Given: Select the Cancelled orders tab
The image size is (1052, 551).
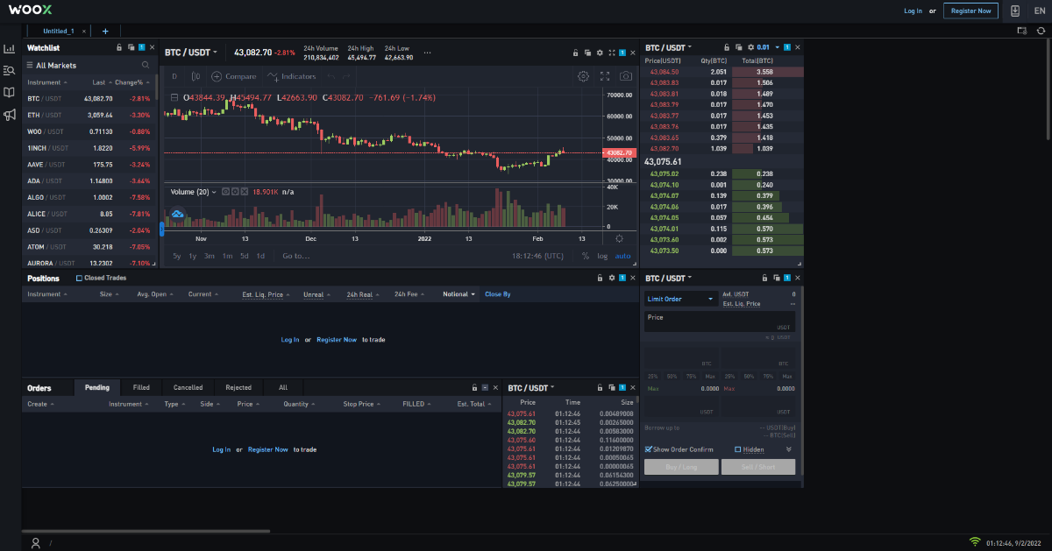Looking at the screenshot, I should point(188,387).
